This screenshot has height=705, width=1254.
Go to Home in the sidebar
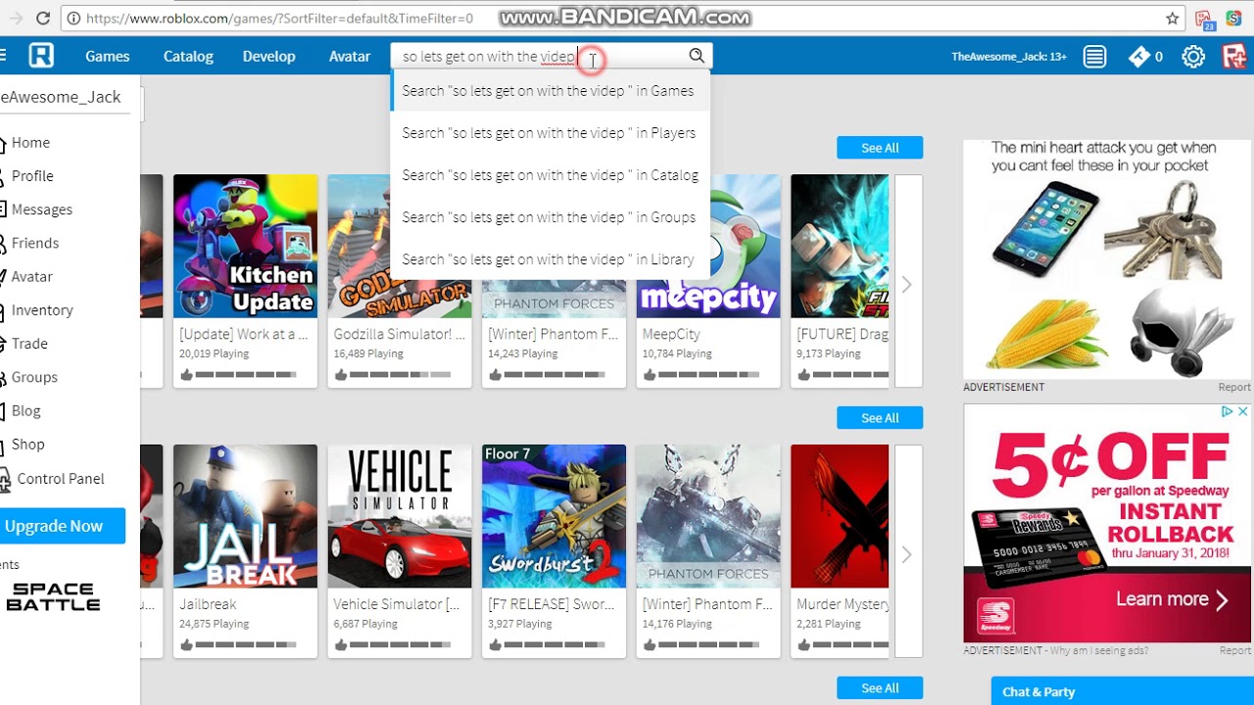30,143
